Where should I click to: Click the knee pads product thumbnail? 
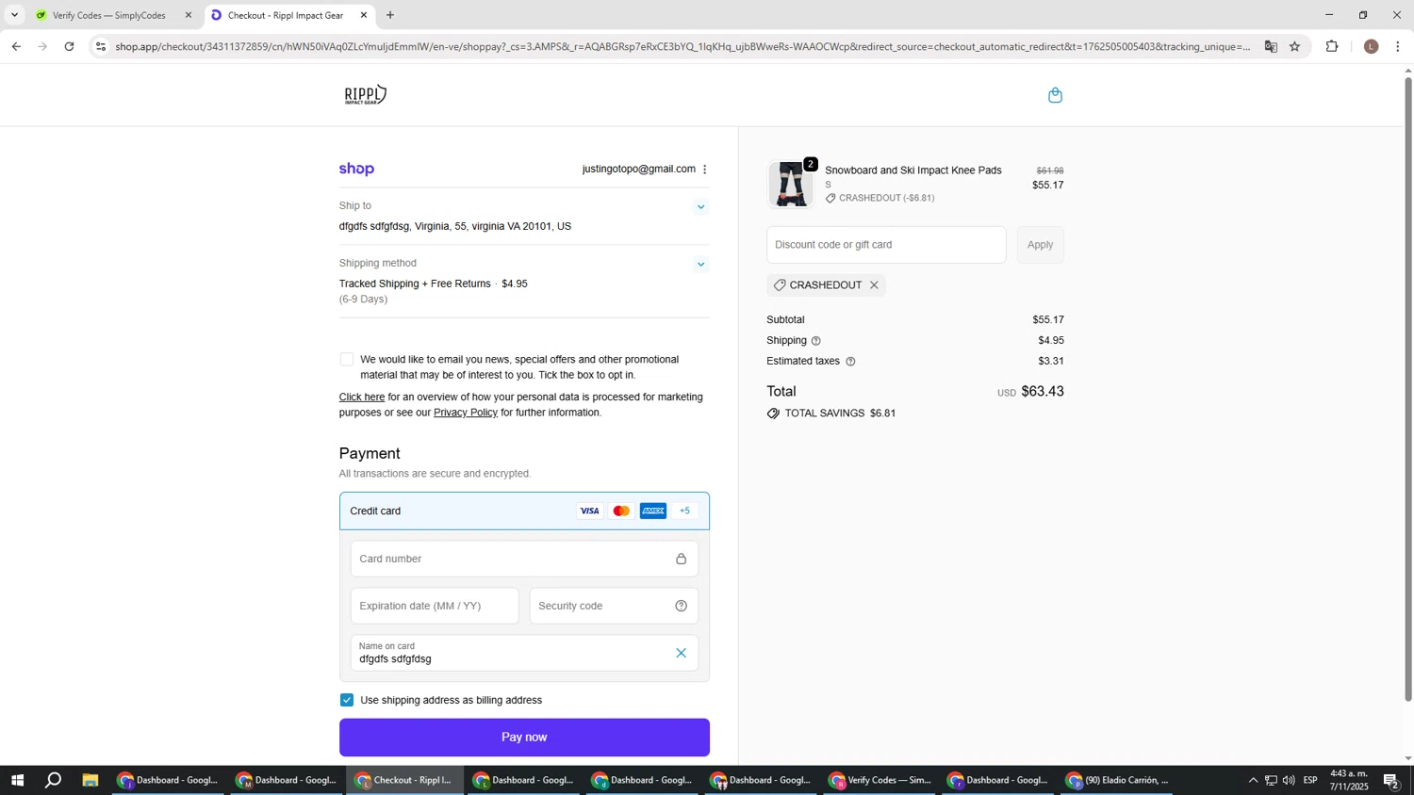click(790, 185)
